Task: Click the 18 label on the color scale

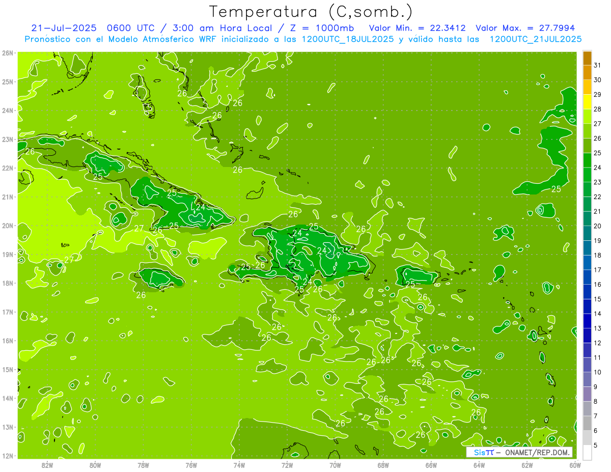Action: tap(597, 255)
